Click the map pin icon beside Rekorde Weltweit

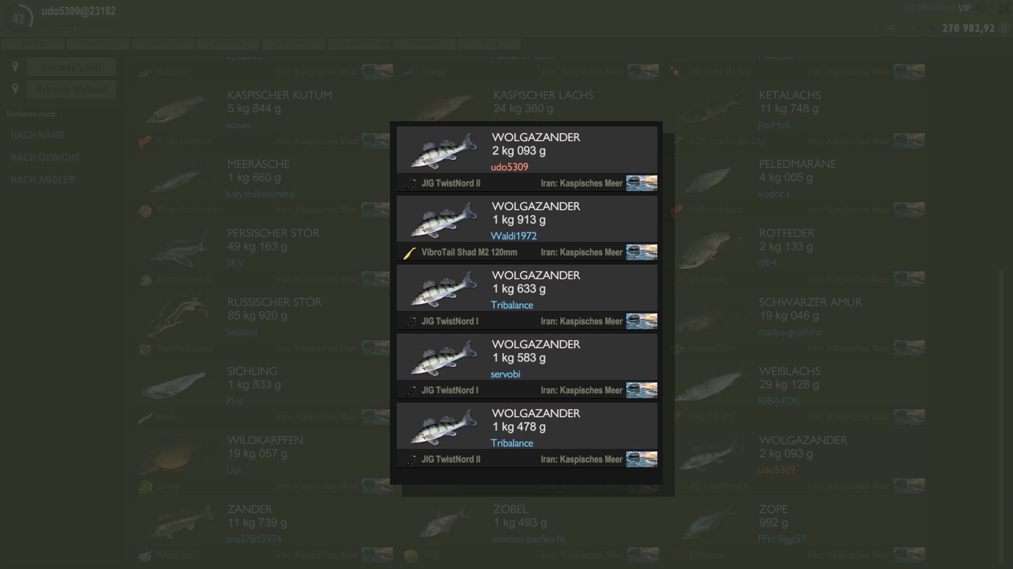click(x=15, y=89)
